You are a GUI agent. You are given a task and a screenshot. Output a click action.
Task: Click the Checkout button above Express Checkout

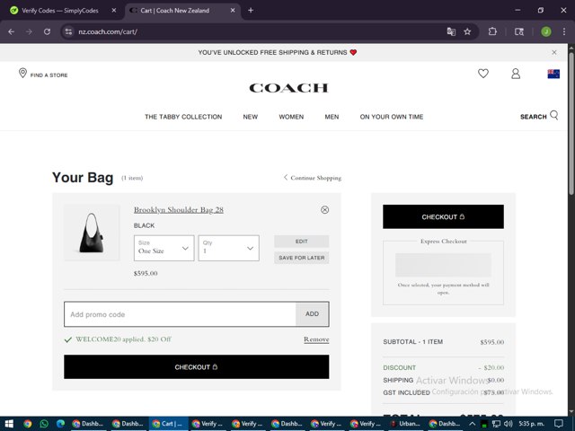443,216
